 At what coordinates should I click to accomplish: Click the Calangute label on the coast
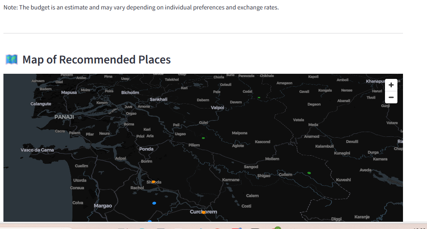point(41,104)
